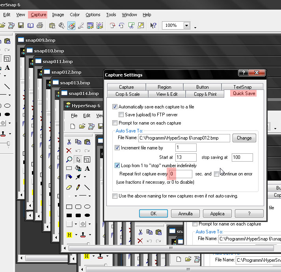The height and width of the screenshot is (272, 281).
Task: Click the stop saving at field
Action: point(242,157)
